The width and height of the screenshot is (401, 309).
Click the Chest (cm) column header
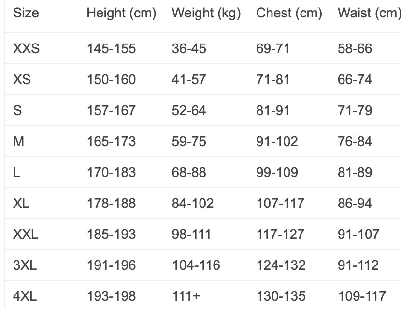point(289,14)
